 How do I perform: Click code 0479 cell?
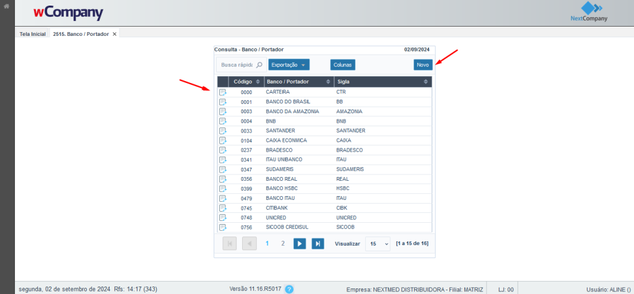[x=246, y=199]
